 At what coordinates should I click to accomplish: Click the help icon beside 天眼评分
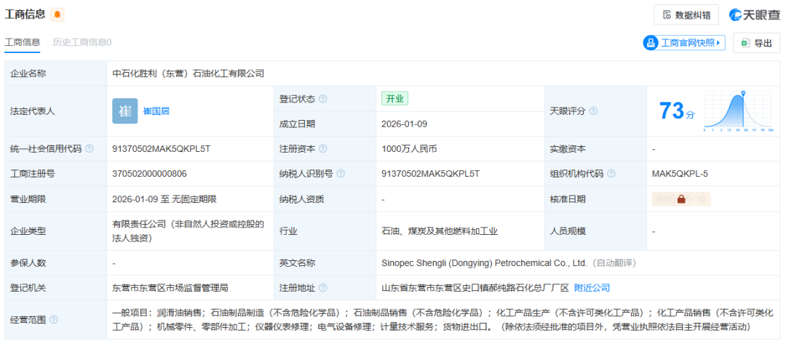(593, 111)
